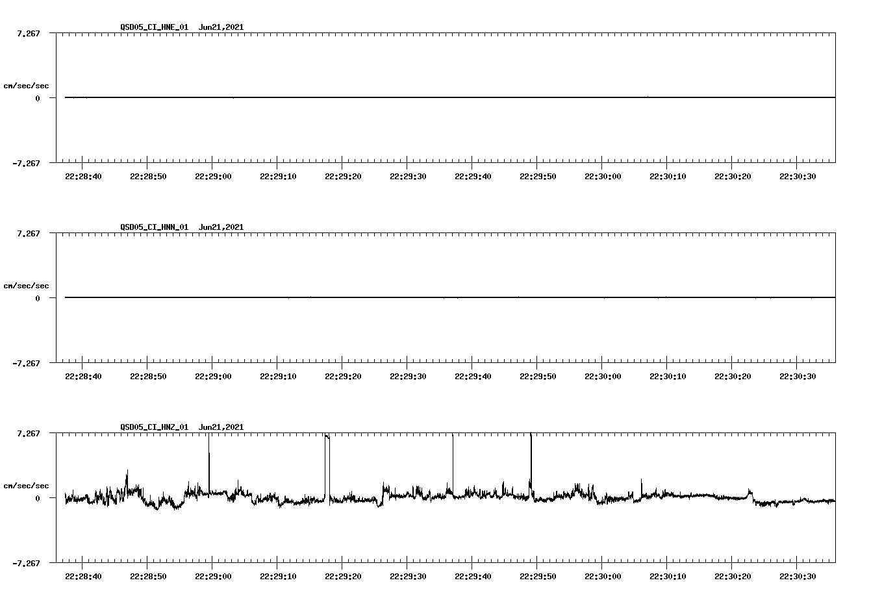This screenshot has height=600, width=882.
Task: Click the 22:30:10 time label under HNZ plot
Action: (x=668, y=577)
